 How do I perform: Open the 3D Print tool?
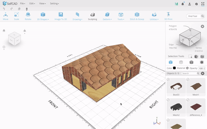coord(168,16)
